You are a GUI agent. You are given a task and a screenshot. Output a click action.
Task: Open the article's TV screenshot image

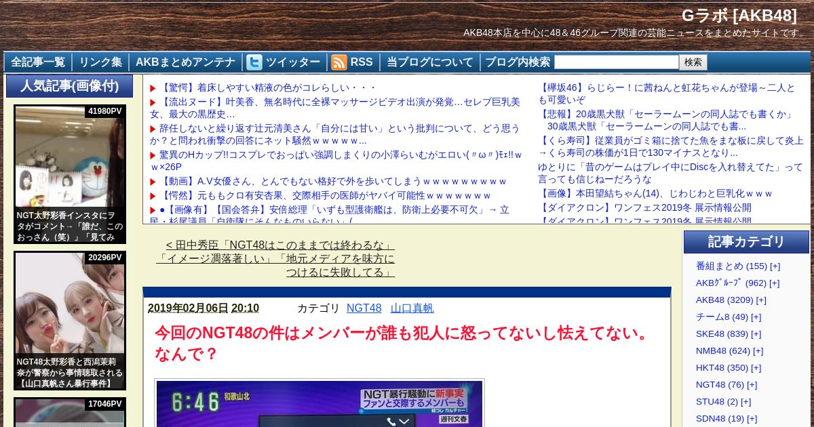(x=319, y=403)
